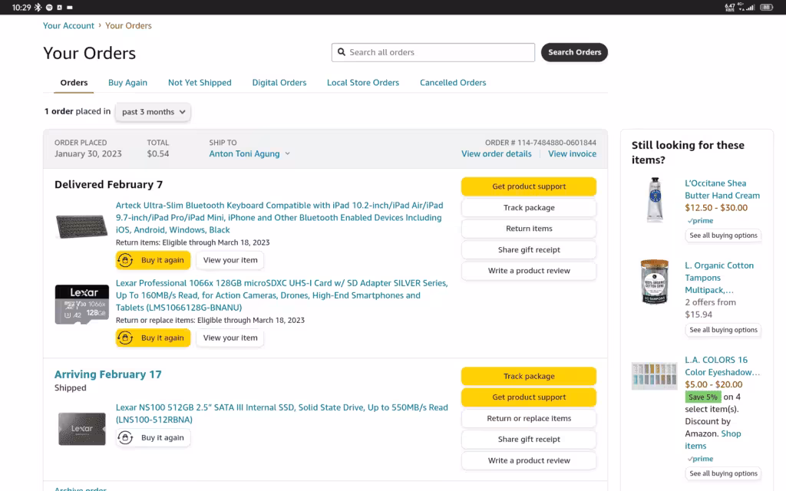The width and height of the screenshot is (786, 491).
Task: Switch to the Buy Again tab
Action: 128,83
